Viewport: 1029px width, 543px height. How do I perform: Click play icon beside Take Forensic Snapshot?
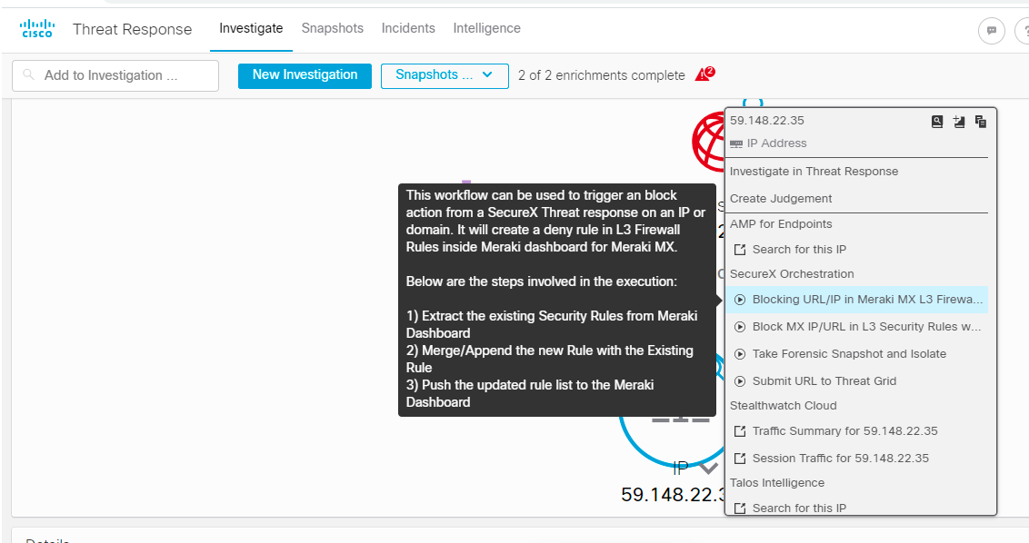740,354
